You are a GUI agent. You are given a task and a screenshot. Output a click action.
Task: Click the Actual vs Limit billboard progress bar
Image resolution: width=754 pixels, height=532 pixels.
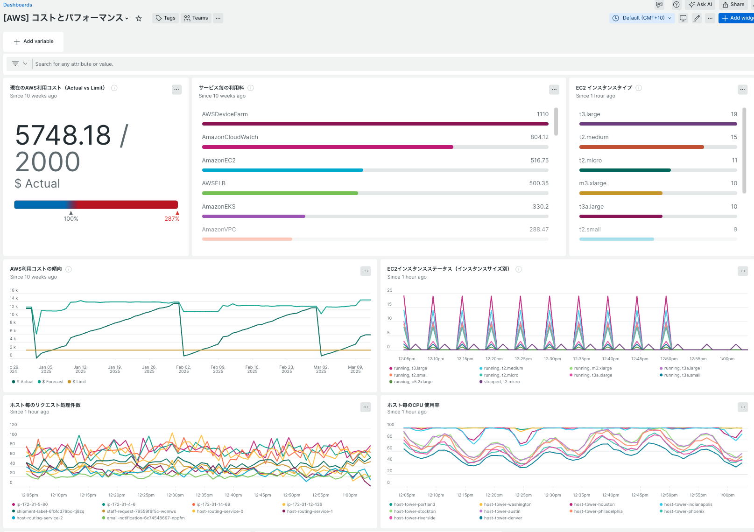point(96,204)
